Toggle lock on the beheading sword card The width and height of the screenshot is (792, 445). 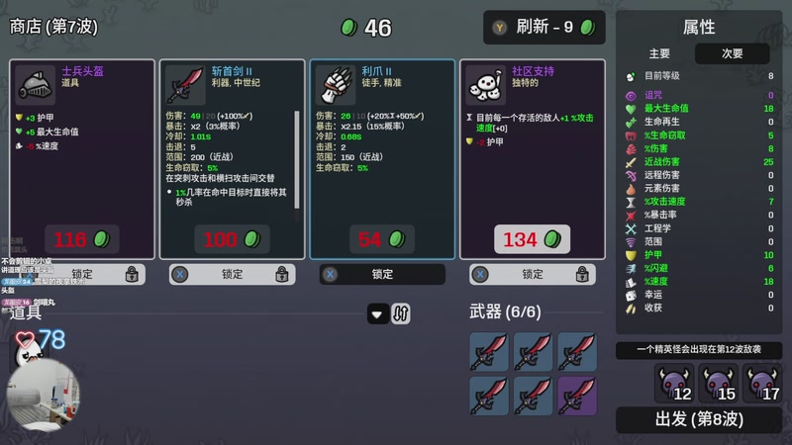pyautogui.click(x=232, y=275)
